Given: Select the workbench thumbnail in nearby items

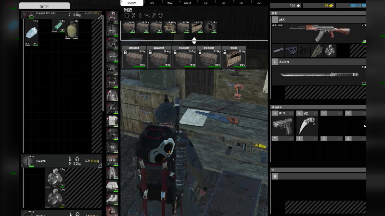Looking at the screenshot, I should tap(170, 27).
